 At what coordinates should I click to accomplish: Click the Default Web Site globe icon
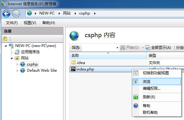[x=23, y=71]
